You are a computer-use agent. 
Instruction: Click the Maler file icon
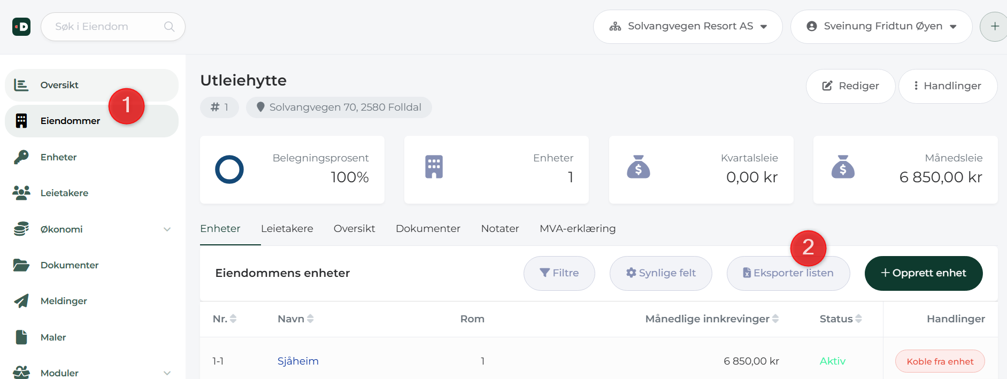(x=21, y=337)
